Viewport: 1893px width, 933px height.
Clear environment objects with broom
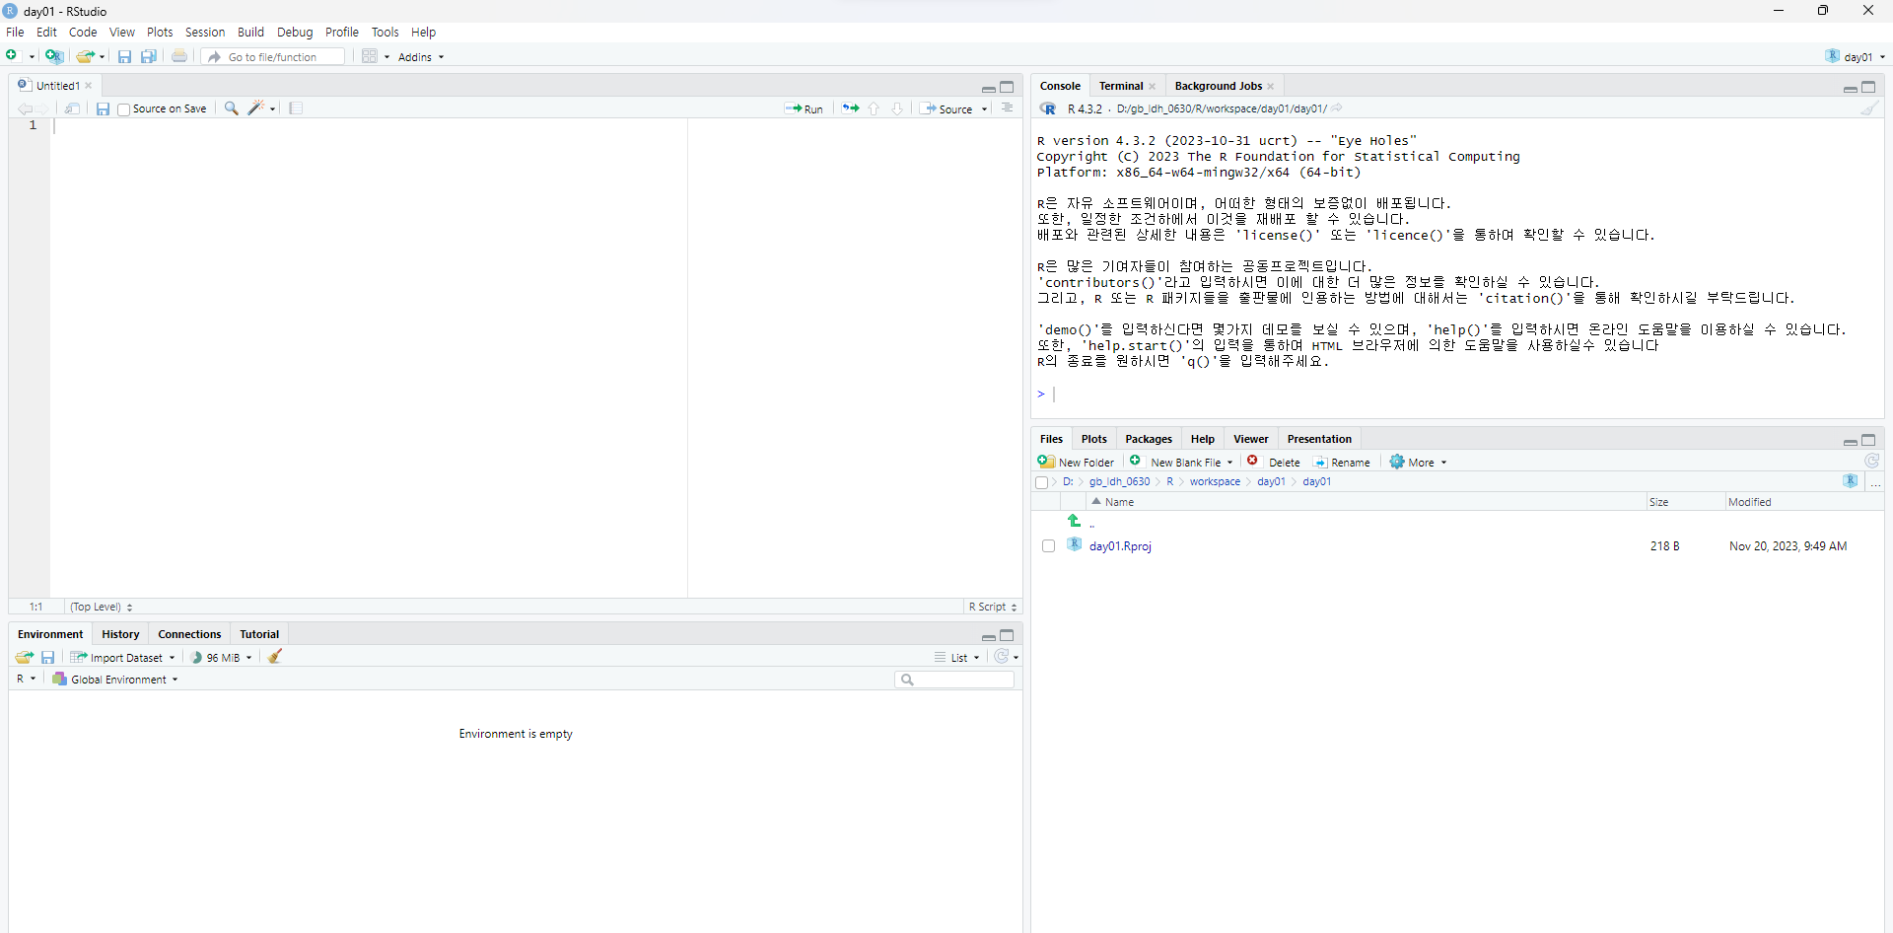coord(275,657)
